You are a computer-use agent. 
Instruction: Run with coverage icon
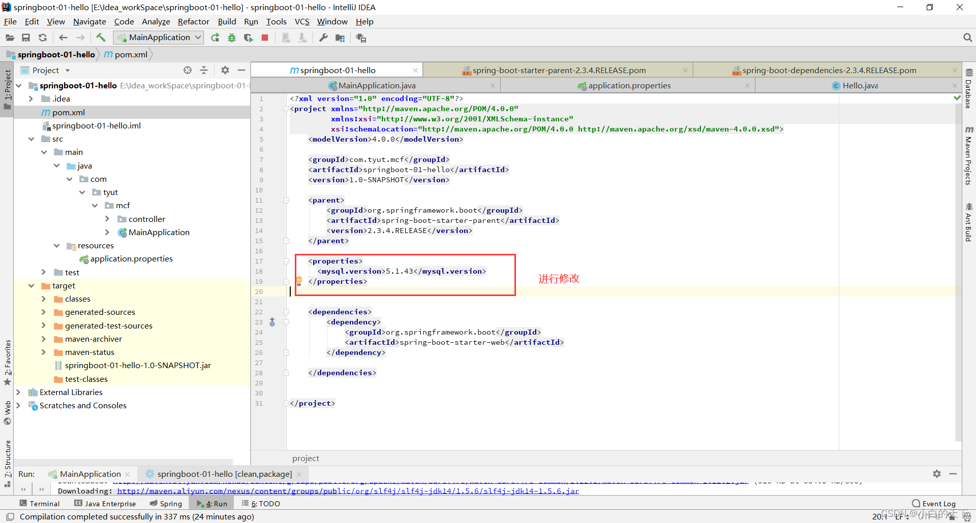pyautogui.click(x=248, y=38)
